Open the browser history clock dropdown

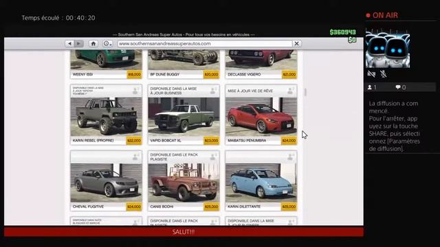[x=107, y=44]
